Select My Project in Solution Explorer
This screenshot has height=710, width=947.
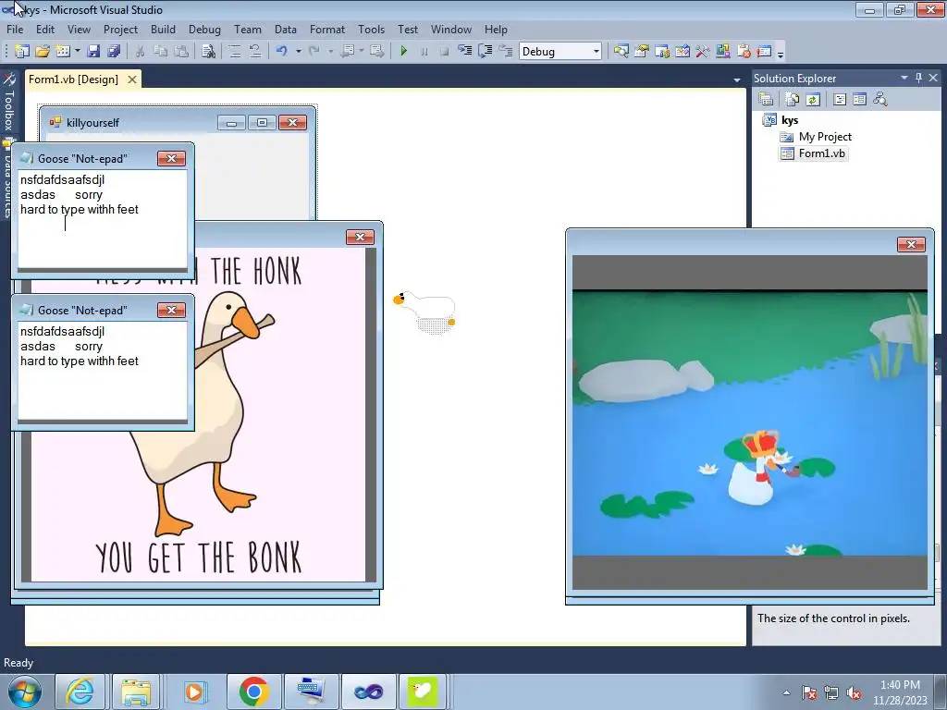tap(824, 137)
